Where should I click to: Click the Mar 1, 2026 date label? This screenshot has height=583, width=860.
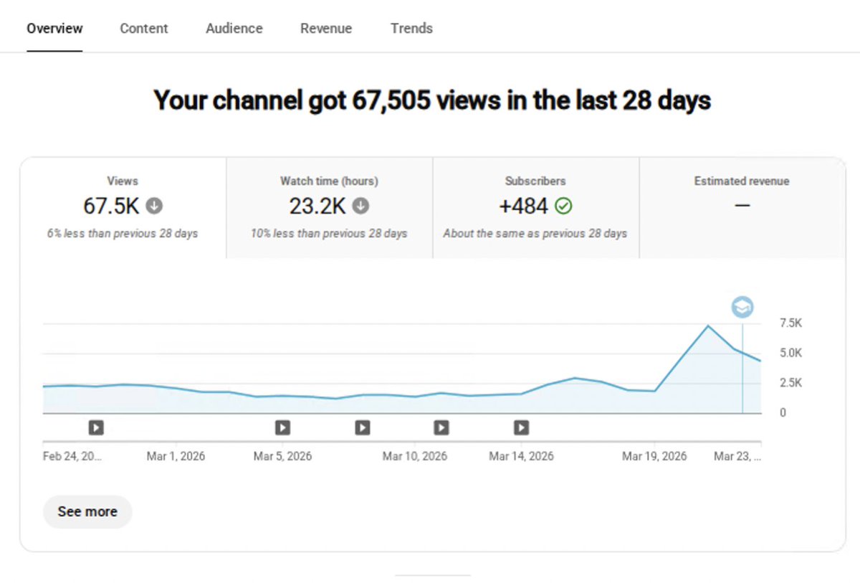pos(176,456)
